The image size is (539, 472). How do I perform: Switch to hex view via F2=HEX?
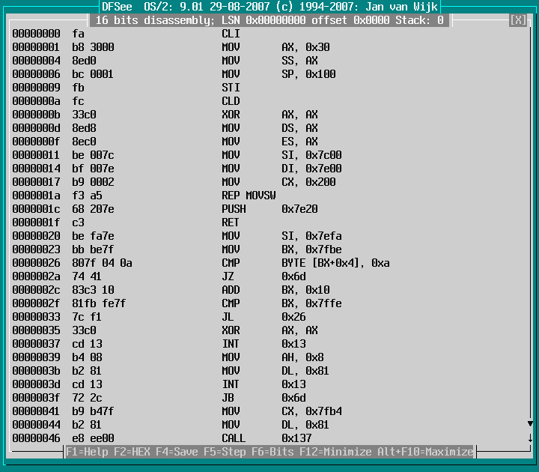(x=132, y=452)
